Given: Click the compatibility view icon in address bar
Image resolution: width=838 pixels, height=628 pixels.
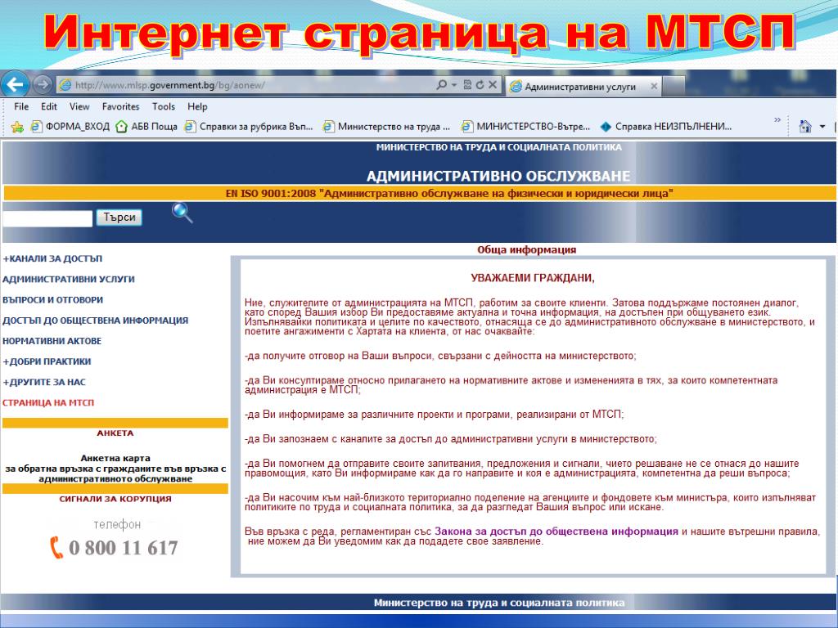Looking at the screenshot, I should [467, 85].
